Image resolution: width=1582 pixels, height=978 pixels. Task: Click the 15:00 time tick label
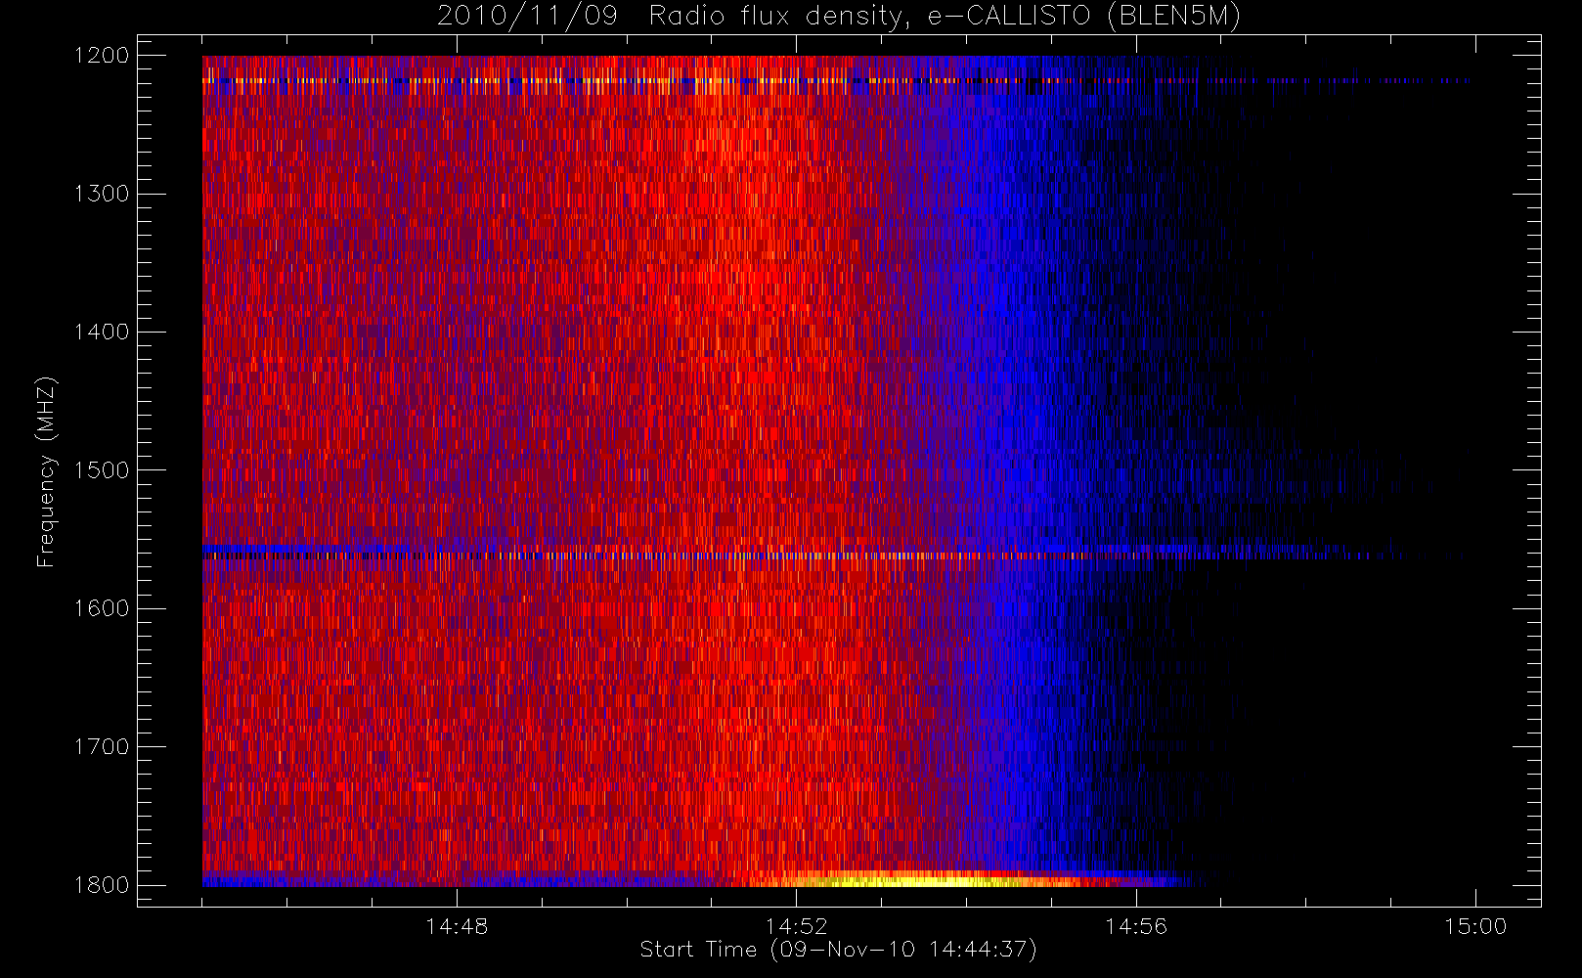[1475, 926]
